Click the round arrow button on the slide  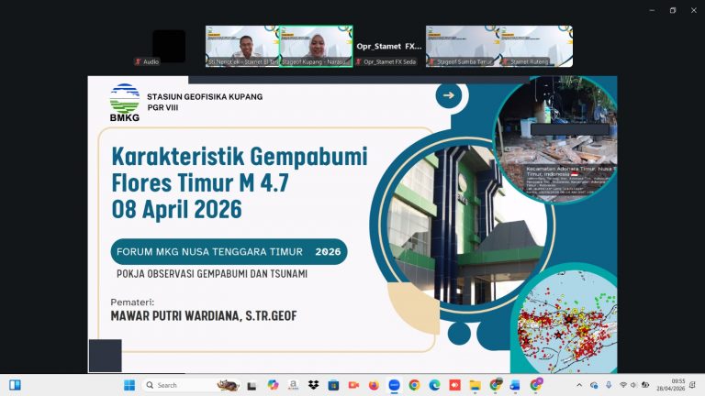(x=448, y=95)
